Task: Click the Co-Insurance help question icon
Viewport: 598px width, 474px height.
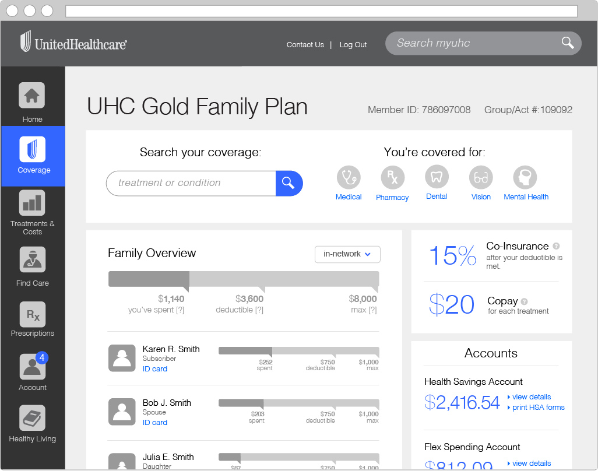Action: coord(556,246)
